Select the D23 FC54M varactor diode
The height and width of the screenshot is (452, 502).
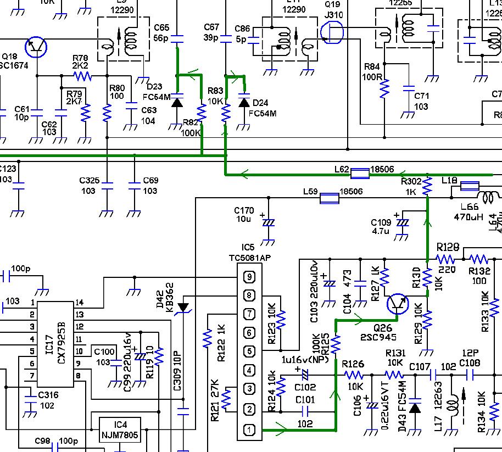click(177, 101)
